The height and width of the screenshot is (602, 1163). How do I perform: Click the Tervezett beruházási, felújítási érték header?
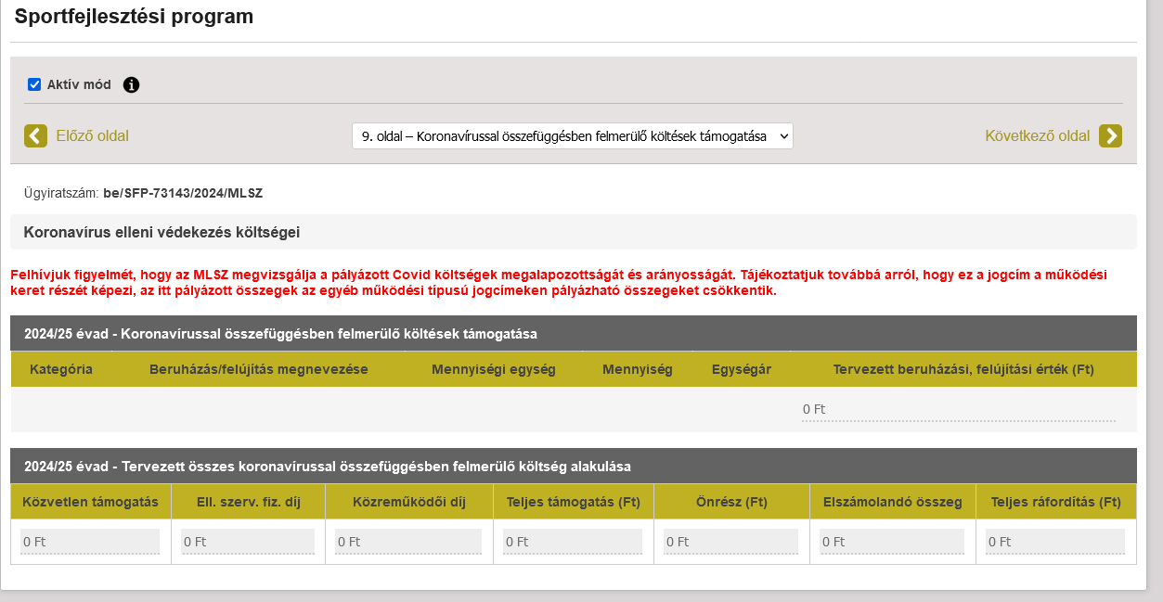963,369
